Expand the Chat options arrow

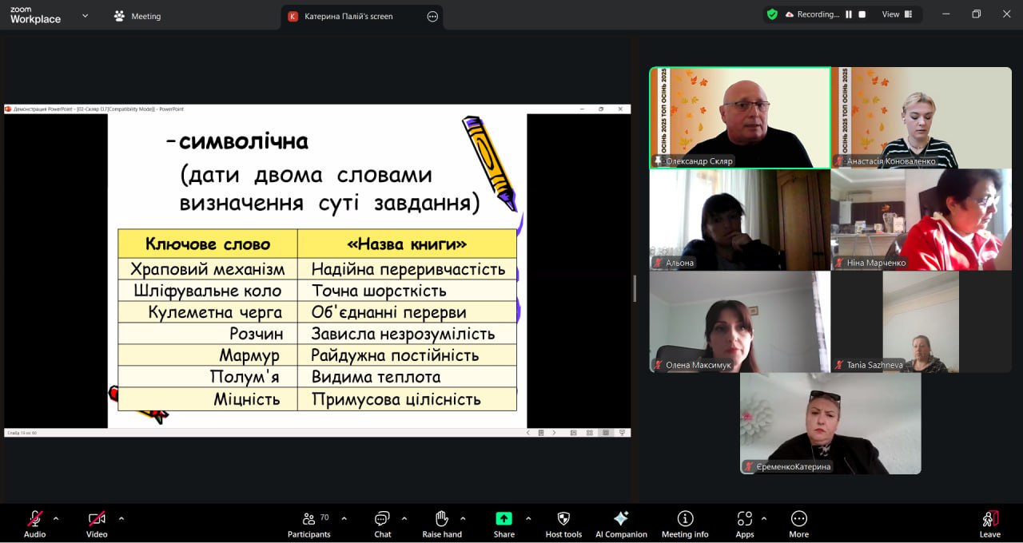click(404, 518)
